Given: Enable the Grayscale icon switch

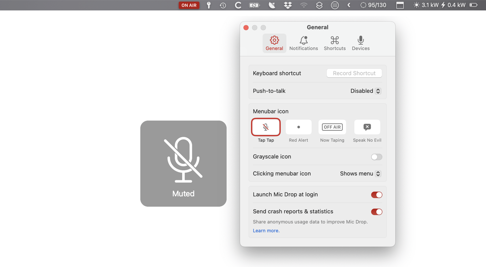Looking at the screenshot, I should [376, 157].
